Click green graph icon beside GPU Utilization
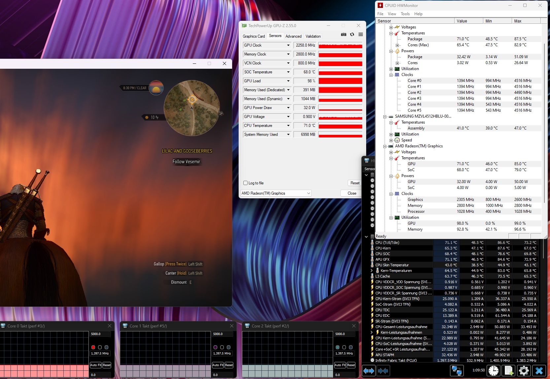The width and height of the screenshot is (550, 379). point(397,217)
